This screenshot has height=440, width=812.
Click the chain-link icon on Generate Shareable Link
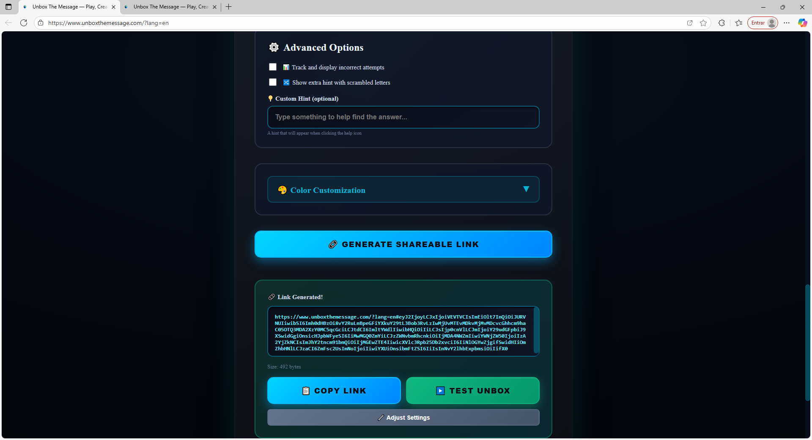(333, 244)
